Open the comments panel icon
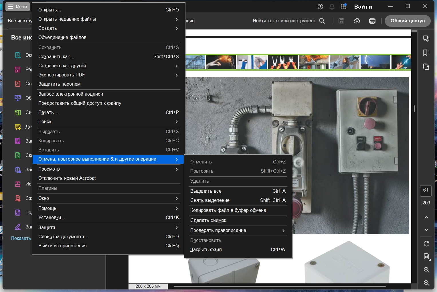Screen dimensions: 437x292 pyautogui.click(x=426, y=38)
